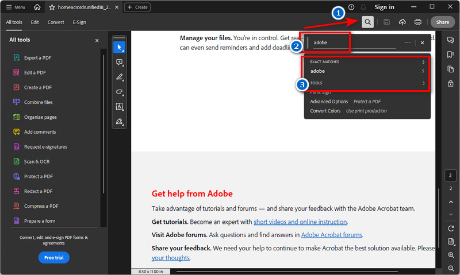Select the highlighter pen tool

[120, 77]
